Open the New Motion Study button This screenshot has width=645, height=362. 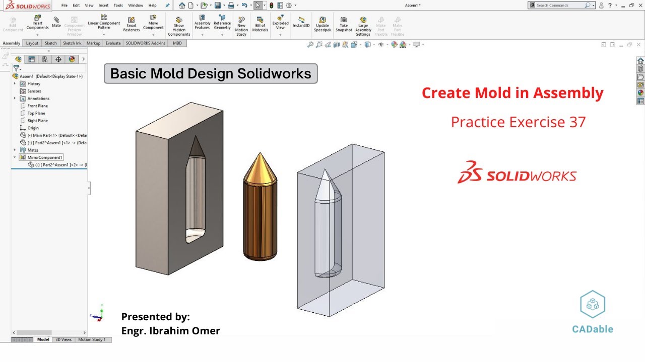241,22
